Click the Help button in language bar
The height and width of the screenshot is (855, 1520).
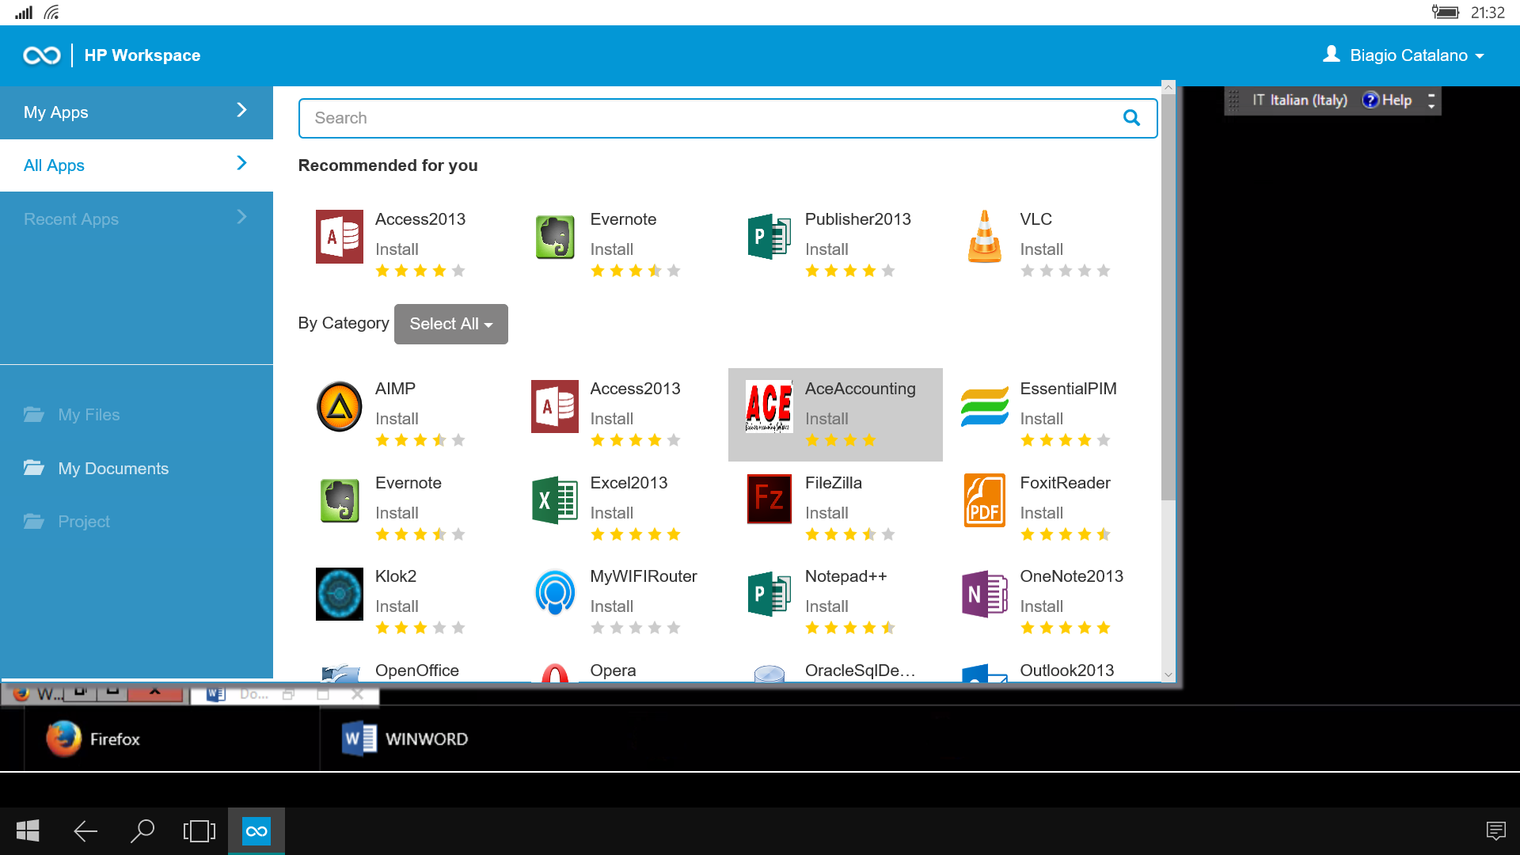(x=1388, y=101)
